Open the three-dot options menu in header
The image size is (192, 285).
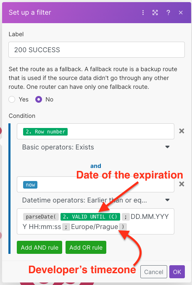(143, 13)
